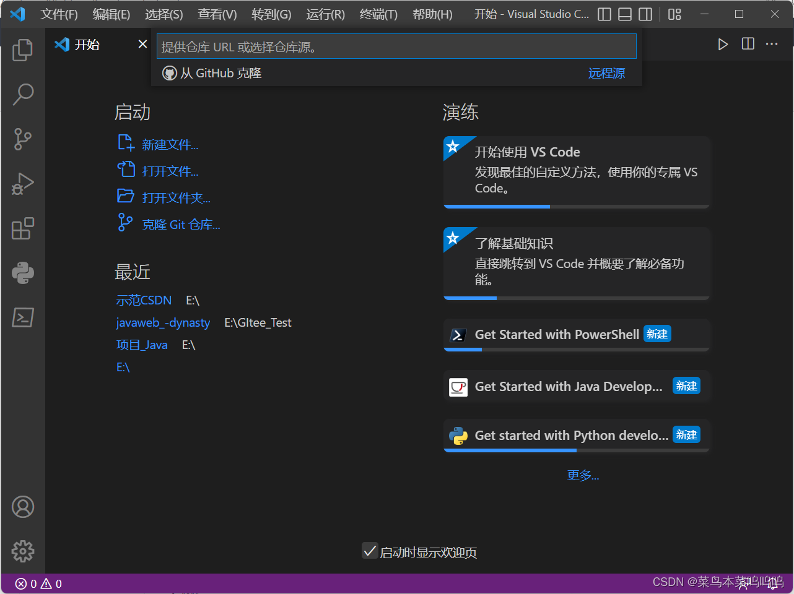Click the 更多... link under walkthroughs

coord(583,475)
